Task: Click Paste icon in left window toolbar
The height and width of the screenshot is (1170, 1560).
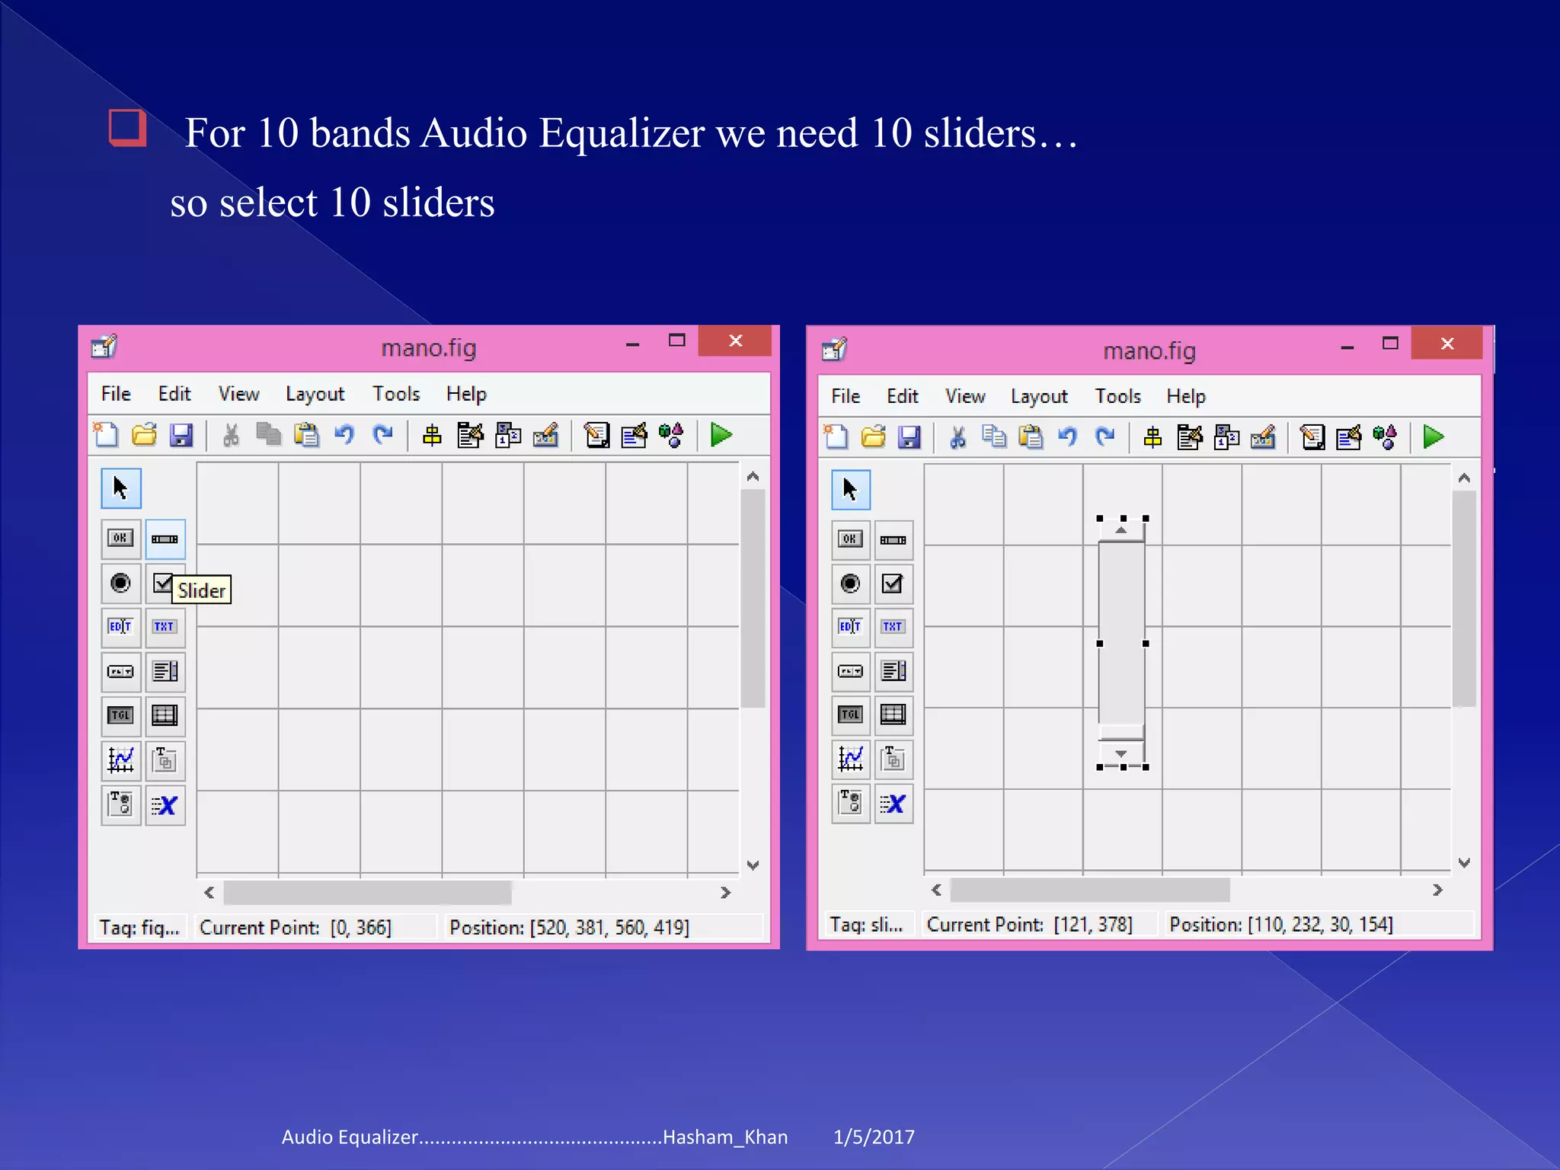Action: tap(306, 435)
